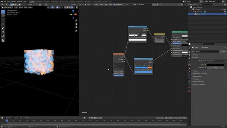
Task: Open the timeline Playback menu
Action: pyautogui.click(x=9, y=118)
